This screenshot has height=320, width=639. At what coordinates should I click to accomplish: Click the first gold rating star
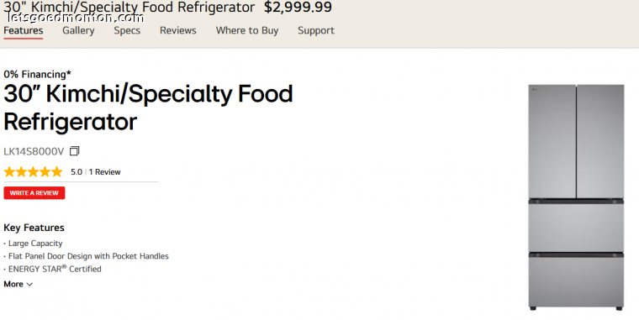coord(9,172)
